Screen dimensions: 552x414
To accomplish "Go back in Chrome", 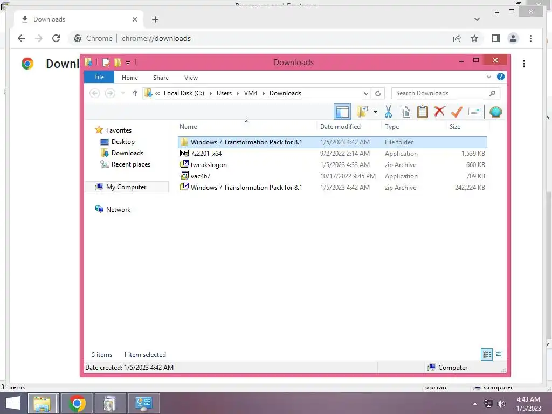I will pyautogui.click(x=22, y=38).
